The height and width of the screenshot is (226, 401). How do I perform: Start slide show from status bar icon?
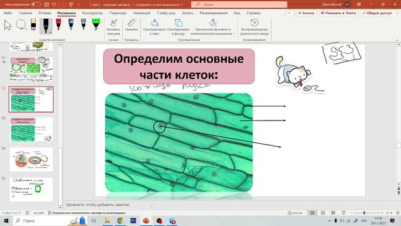[x=343, y=213]
